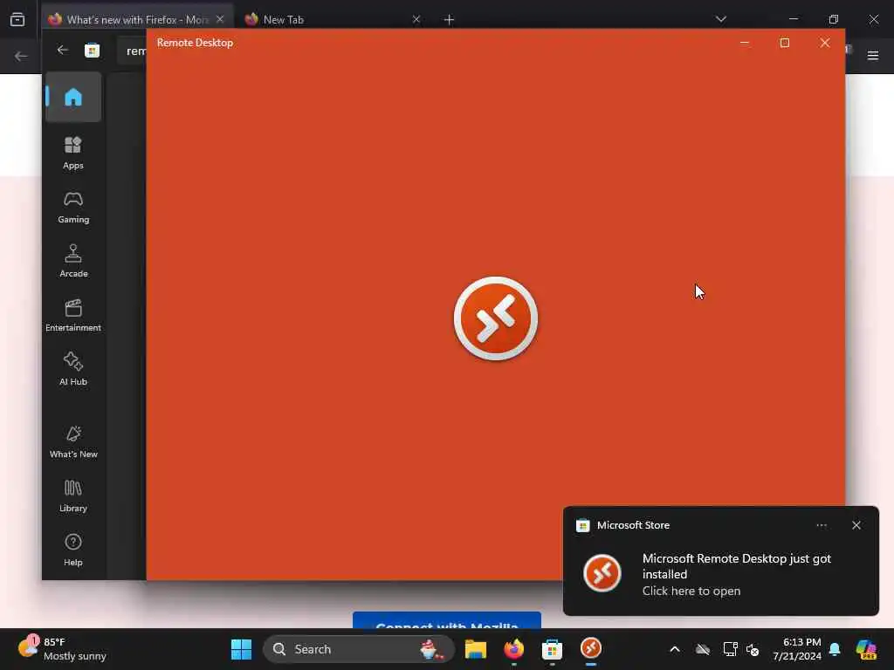Close the Remote Desktop window

point(824,43)
